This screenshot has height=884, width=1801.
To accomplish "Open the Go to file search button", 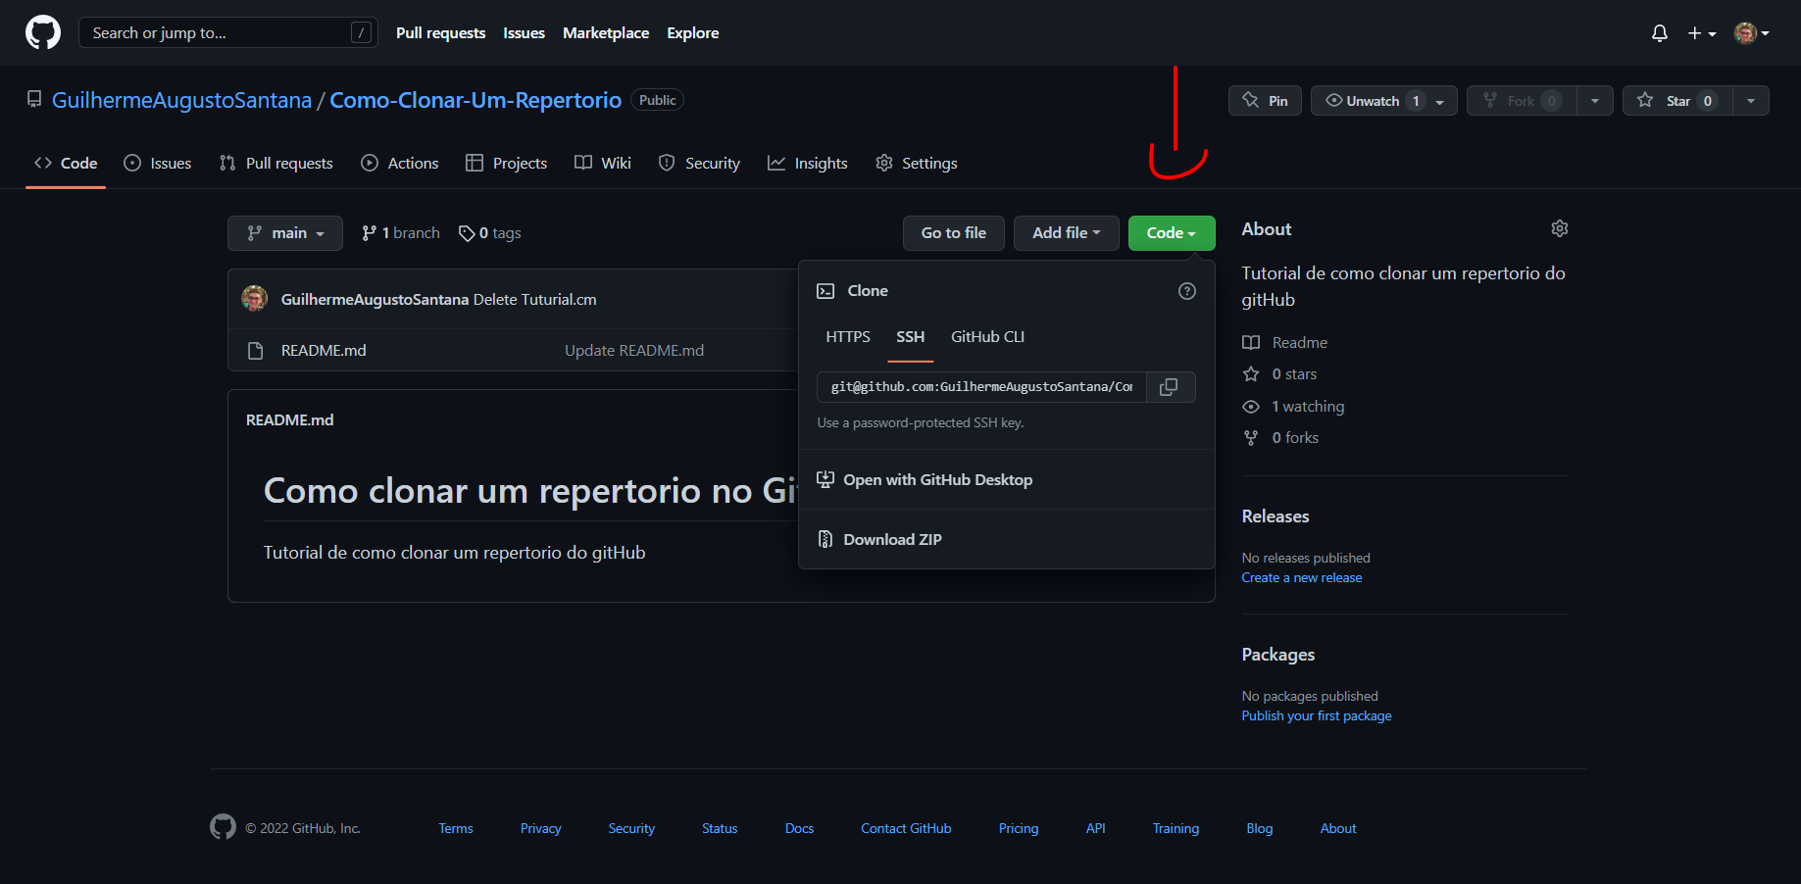I will [952, 232].
